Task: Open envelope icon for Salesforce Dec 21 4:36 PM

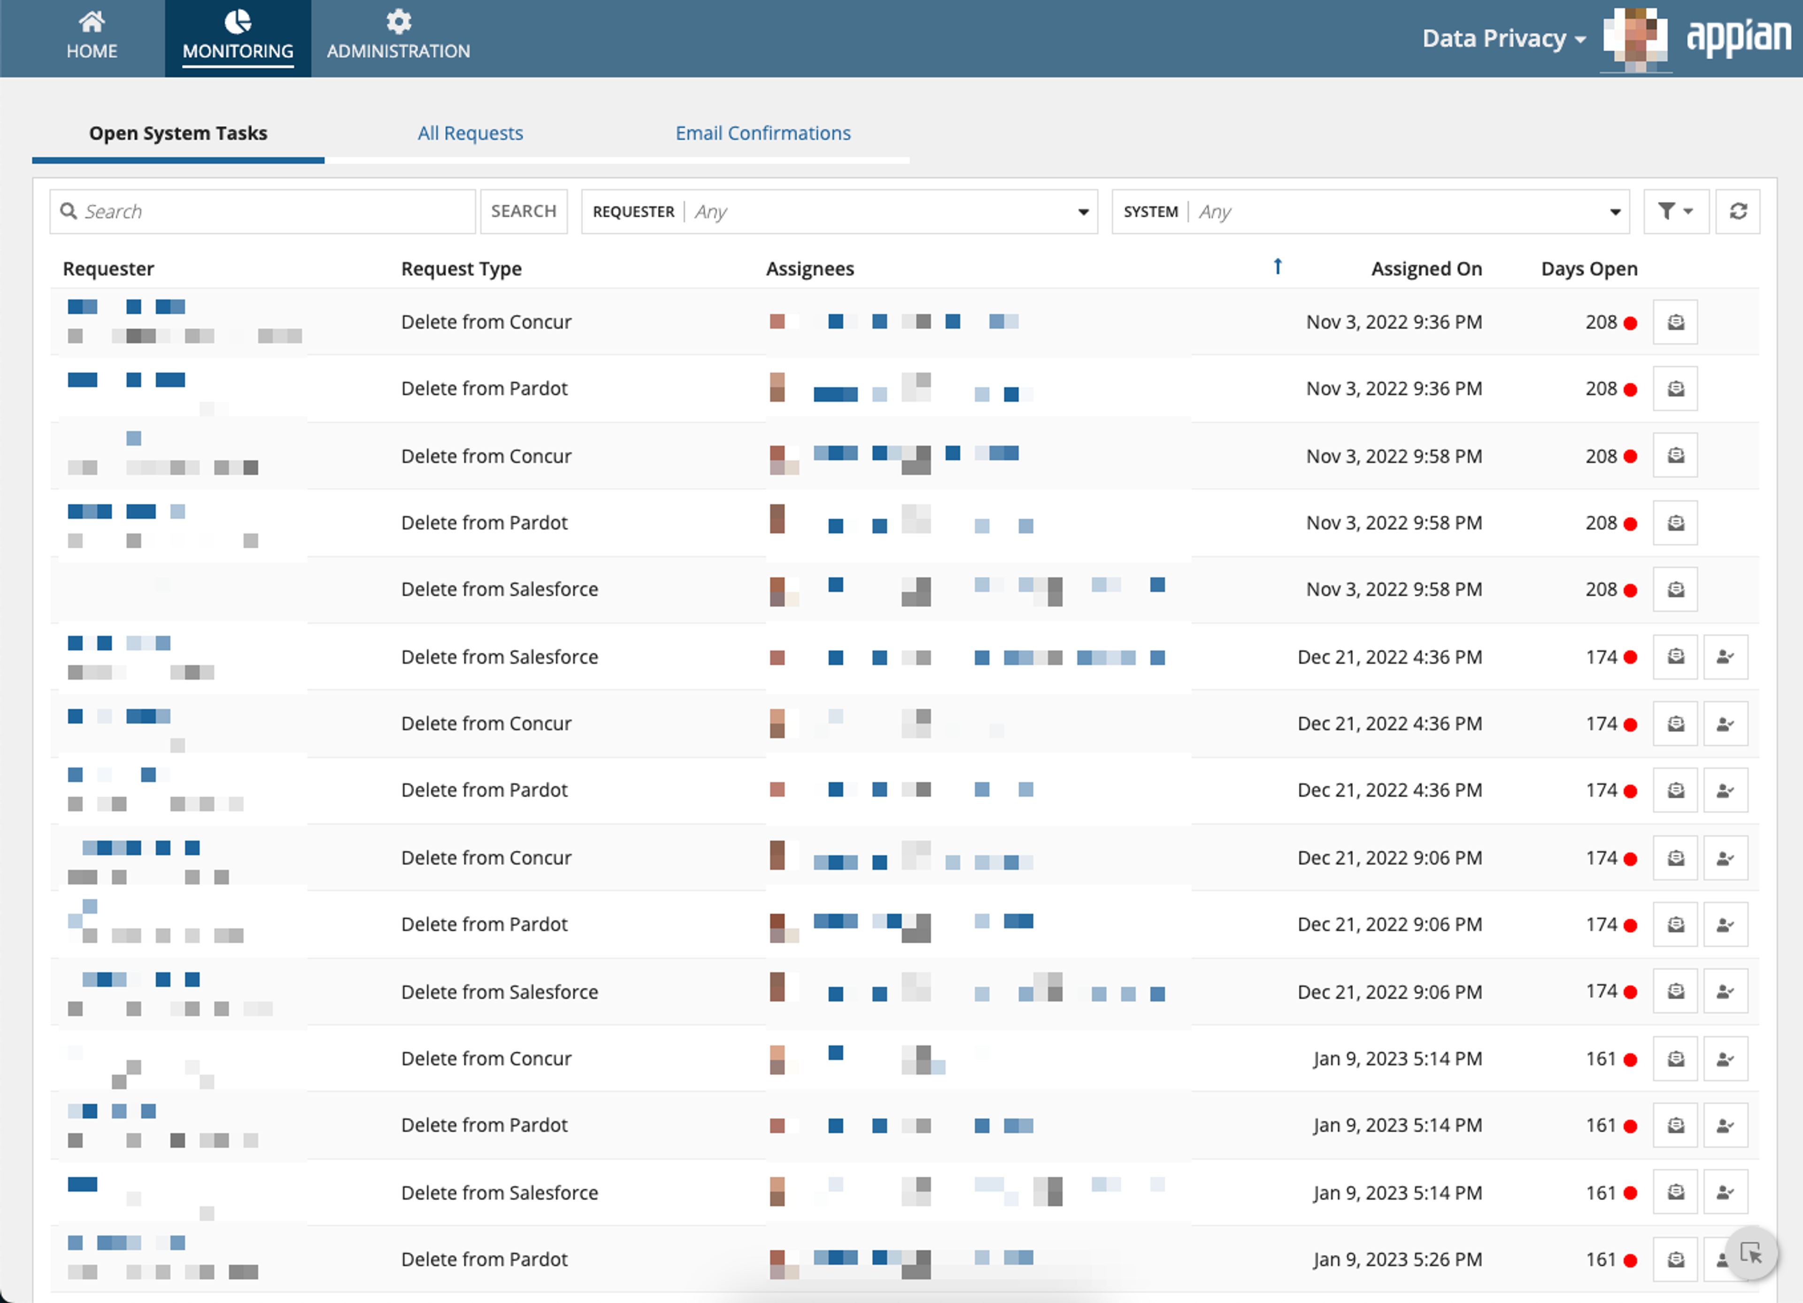Action: pyautogui.click(x=1675, y=657)
